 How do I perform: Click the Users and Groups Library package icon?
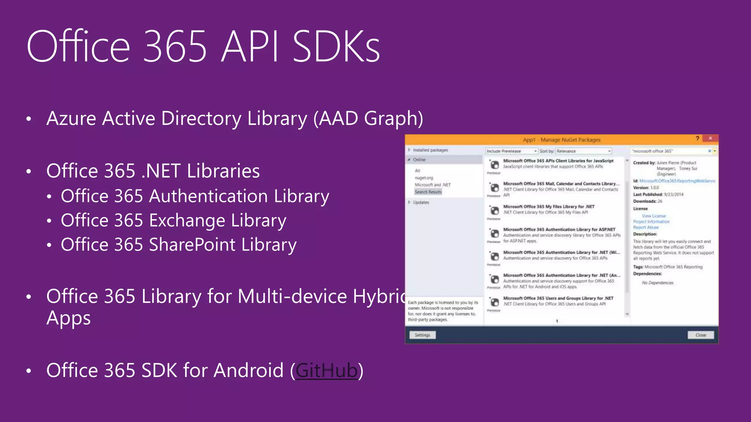pyautogui.click(x=495, y=302)
